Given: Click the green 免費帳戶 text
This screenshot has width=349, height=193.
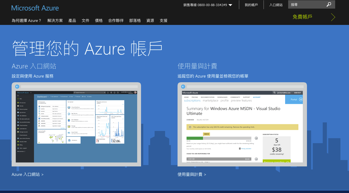Looking at the screenshot, I should click(302, 17).
